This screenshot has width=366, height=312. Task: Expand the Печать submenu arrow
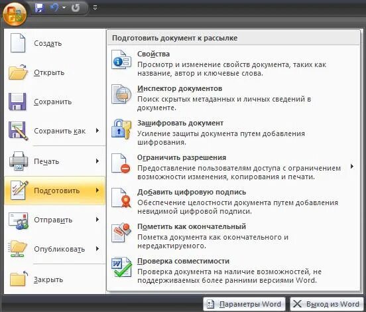[x=97, y=161]
